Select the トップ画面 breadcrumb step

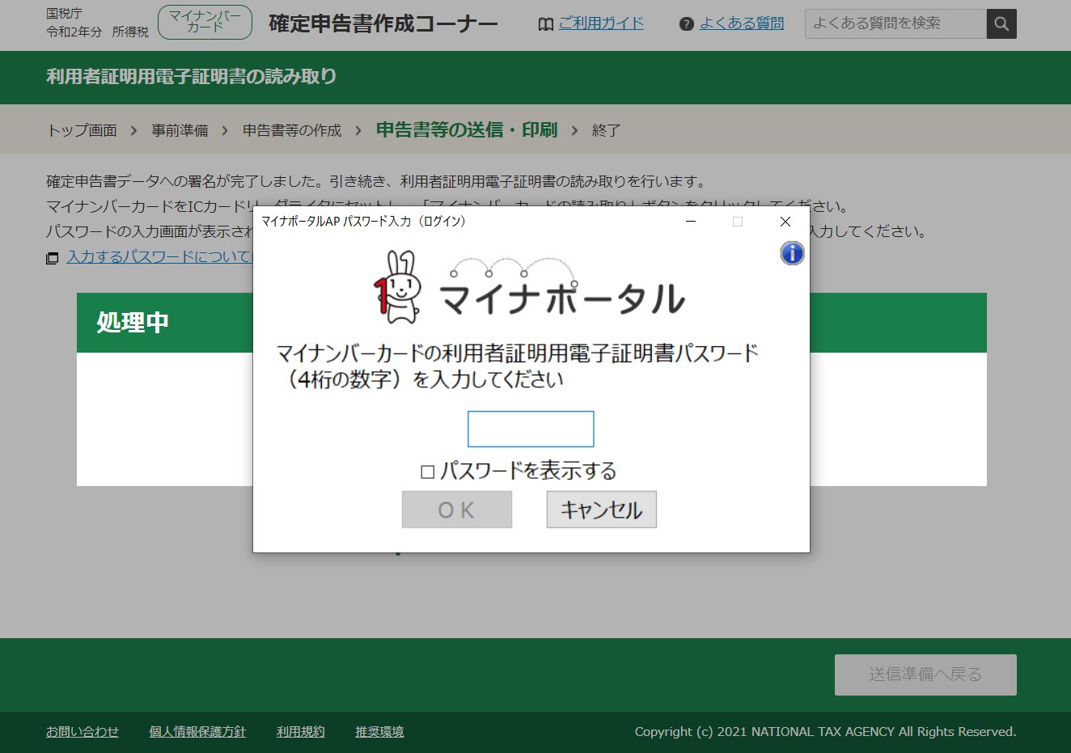click(x=82, y=130)
